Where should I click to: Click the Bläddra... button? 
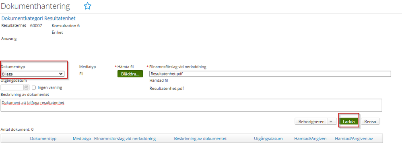130,74
